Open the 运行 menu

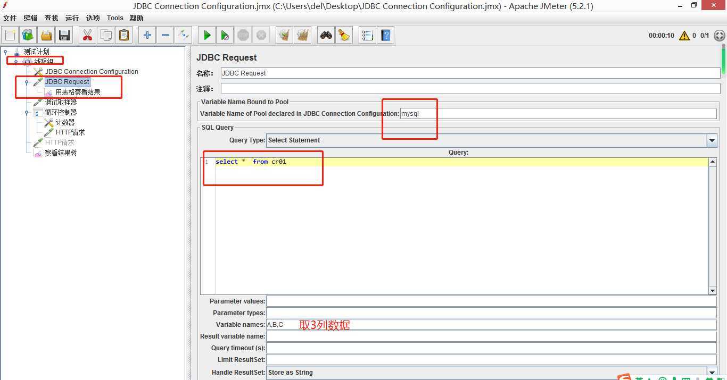(x=72, y=18)
